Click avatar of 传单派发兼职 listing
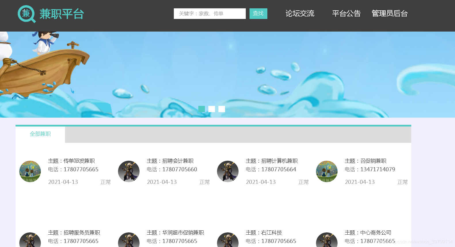Image resolution: width=455 pixels, height=247 pixels. click(x=30, y=171)
